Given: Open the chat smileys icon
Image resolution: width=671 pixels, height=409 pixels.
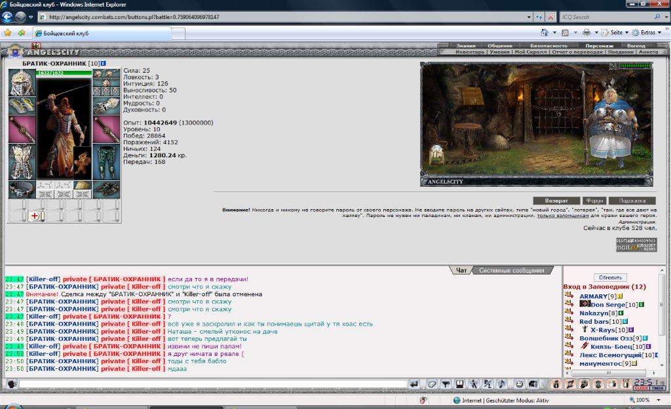Looking at the screenshot, I should [519, 384].
